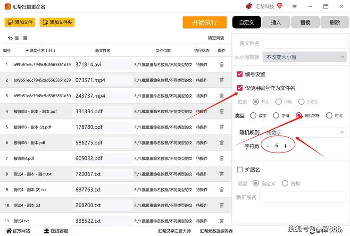Select 替换 extension type radio button
The width and height of the screenshot is (350, 236).
pos(285,183)
